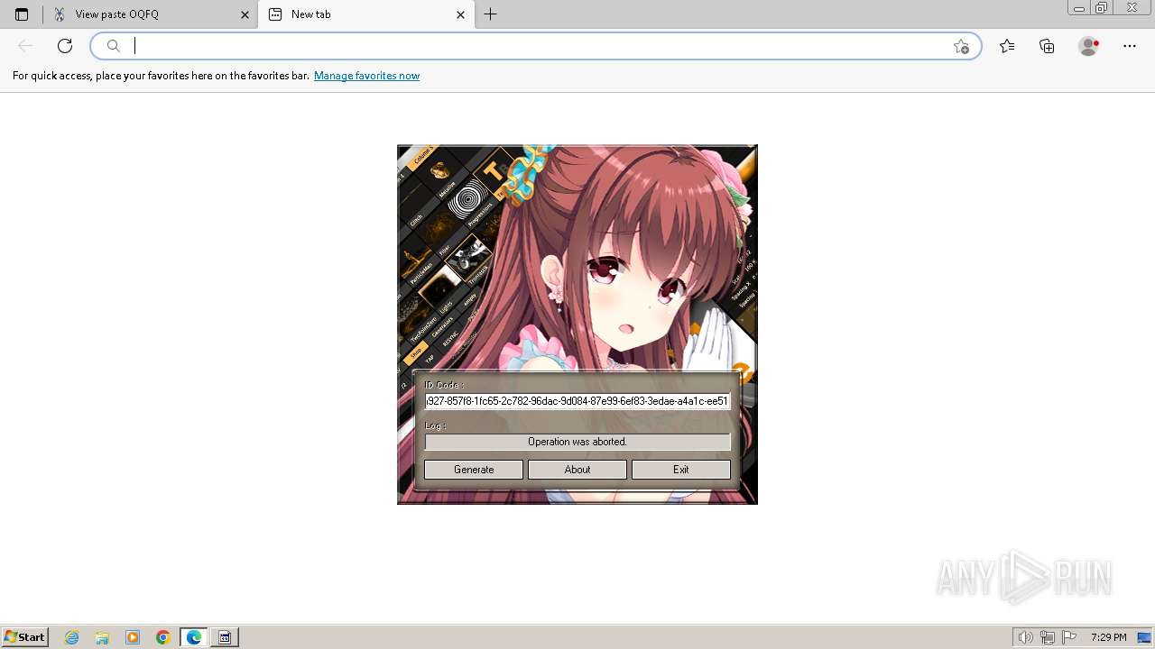Open the volume speaker tray icon
The width and height of the screenshot is (1155, 649).
pos(1025,637)
